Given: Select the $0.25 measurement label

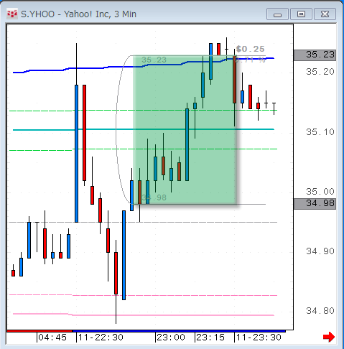Looking at the screenshot, I should 251,49.
